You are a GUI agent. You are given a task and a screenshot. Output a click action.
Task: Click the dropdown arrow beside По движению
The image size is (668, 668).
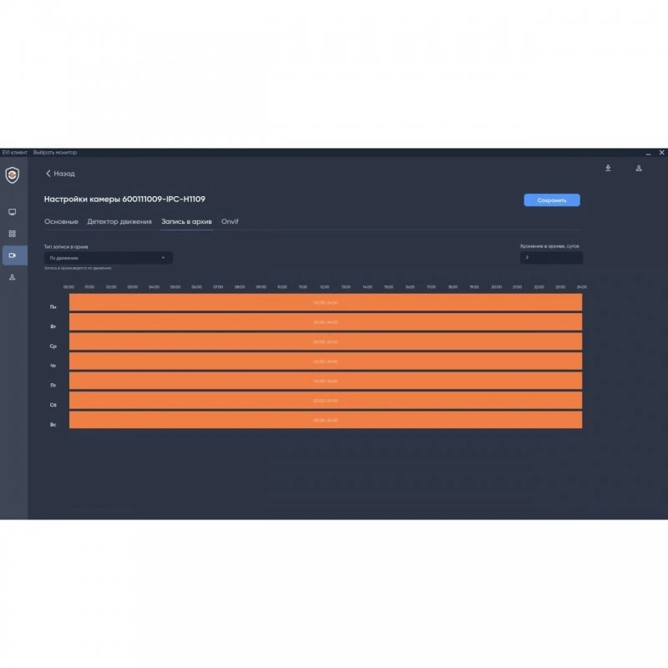(x=163, y=258)
